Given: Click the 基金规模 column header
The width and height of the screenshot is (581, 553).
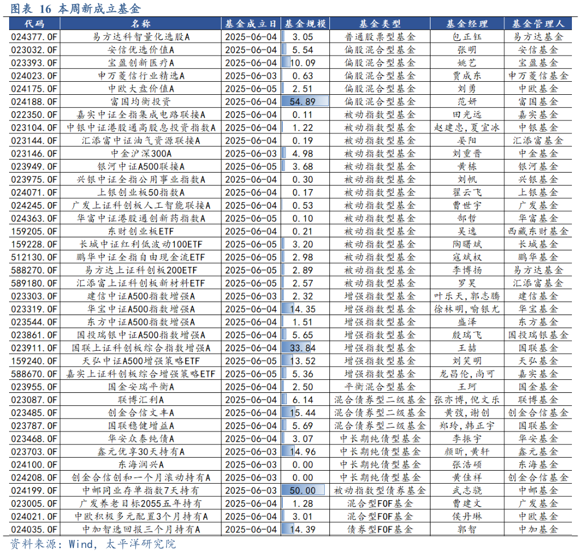Looking at the screenshot, I should click(306, 24).
